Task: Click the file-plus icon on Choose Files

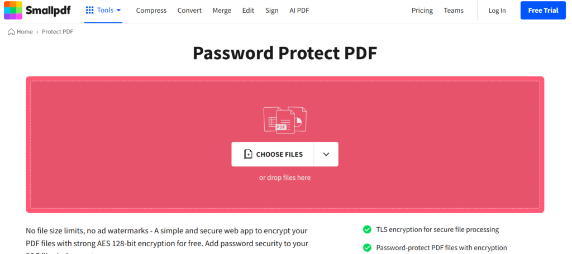Action: 248,154
